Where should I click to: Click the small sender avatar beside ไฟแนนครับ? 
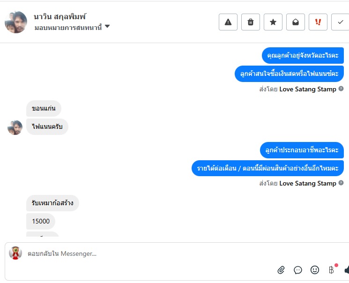coord(15,127)
